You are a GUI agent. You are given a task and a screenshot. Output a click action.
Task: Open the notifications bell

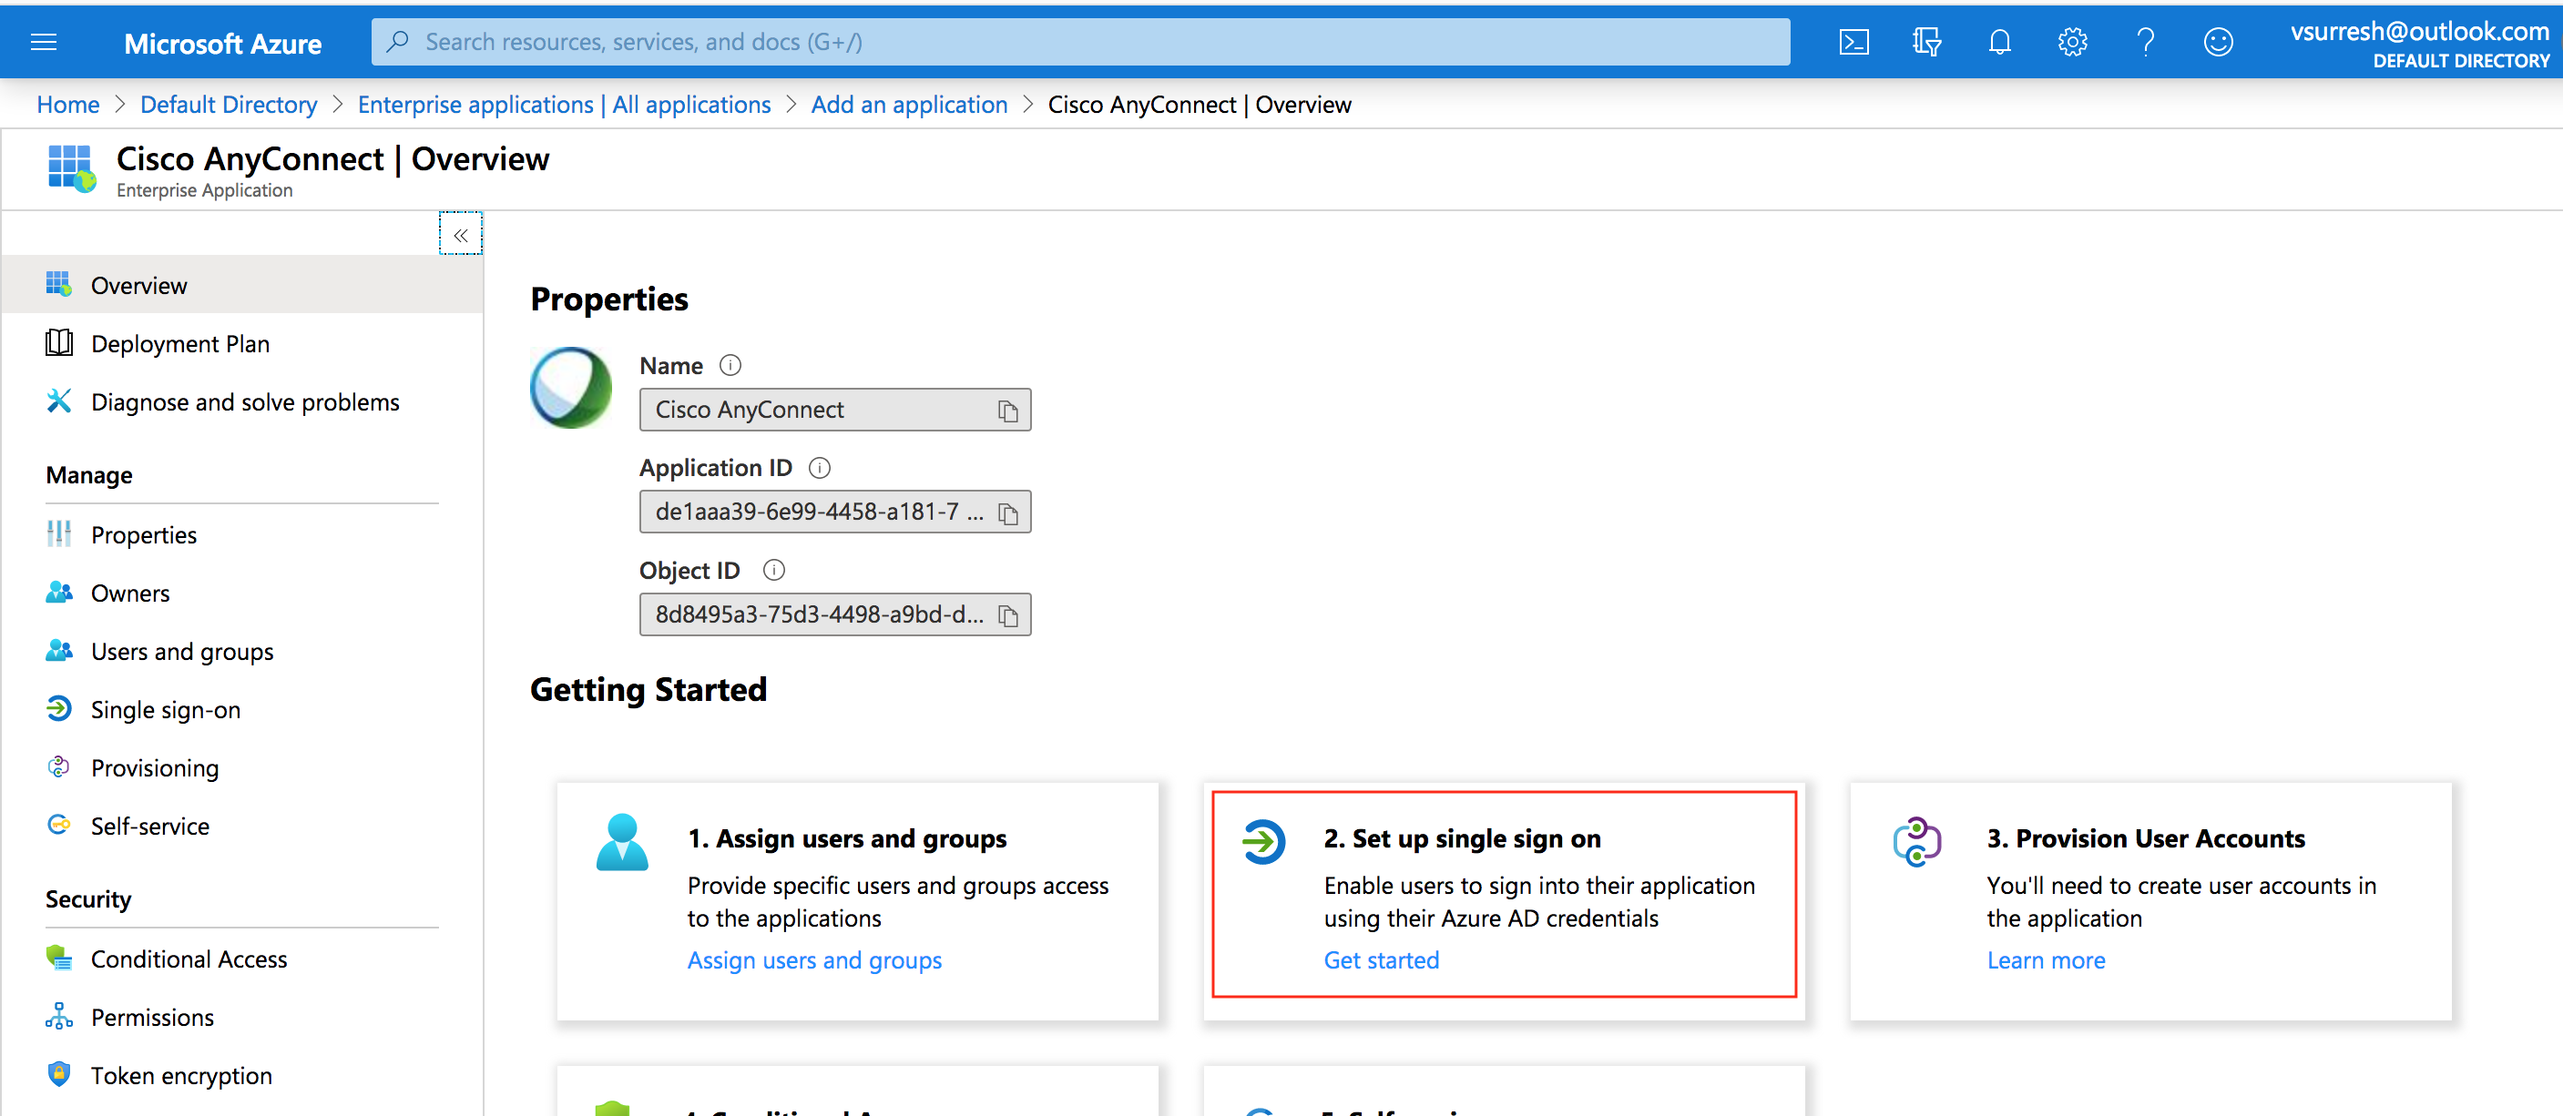1999,42
